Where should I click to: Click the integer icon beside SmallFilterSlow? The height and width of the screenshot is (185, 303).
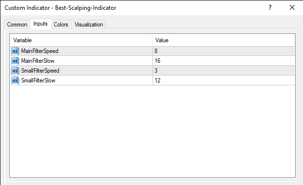(15, 80)
